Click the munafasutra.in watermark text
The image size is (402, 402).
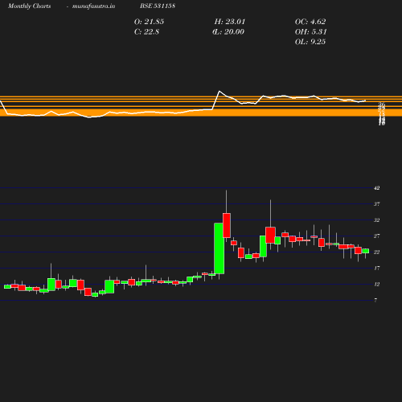tap(94, 6)
